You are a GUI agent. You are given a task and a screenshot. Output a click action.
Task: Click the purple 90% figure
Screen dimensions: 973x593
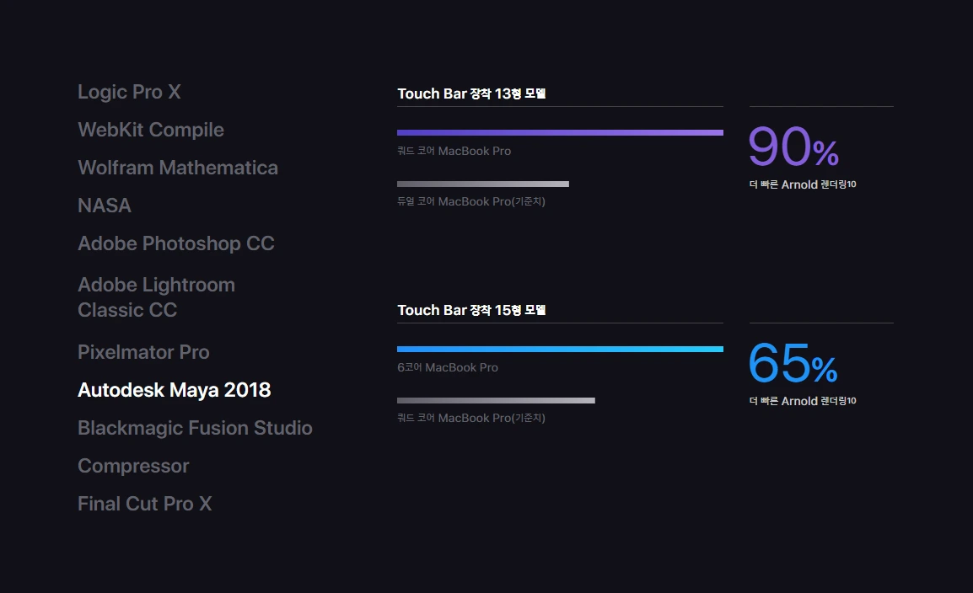(x=793, y=147)
